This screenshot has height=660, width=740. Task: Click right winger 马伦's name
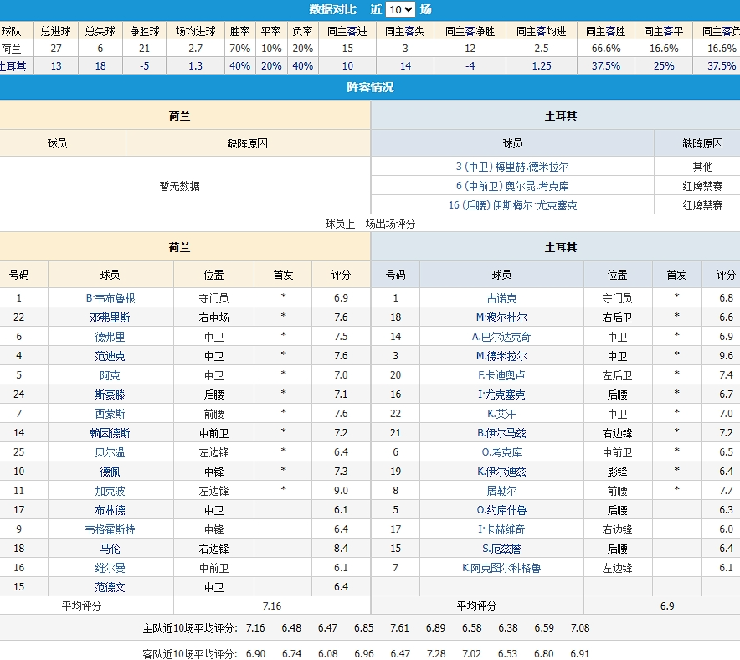pos(110,549)
